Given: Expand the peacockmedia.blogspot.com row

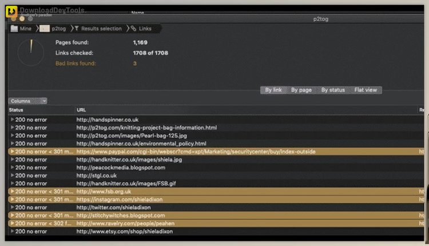Looking at the screenshot, I should [13, 167].
